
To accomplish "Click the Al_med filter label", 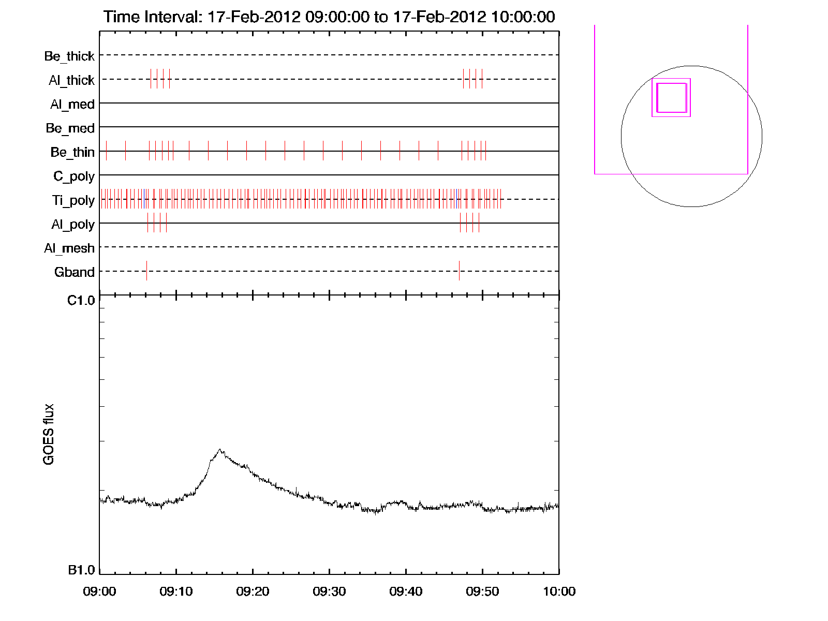I will click(72, 104).
